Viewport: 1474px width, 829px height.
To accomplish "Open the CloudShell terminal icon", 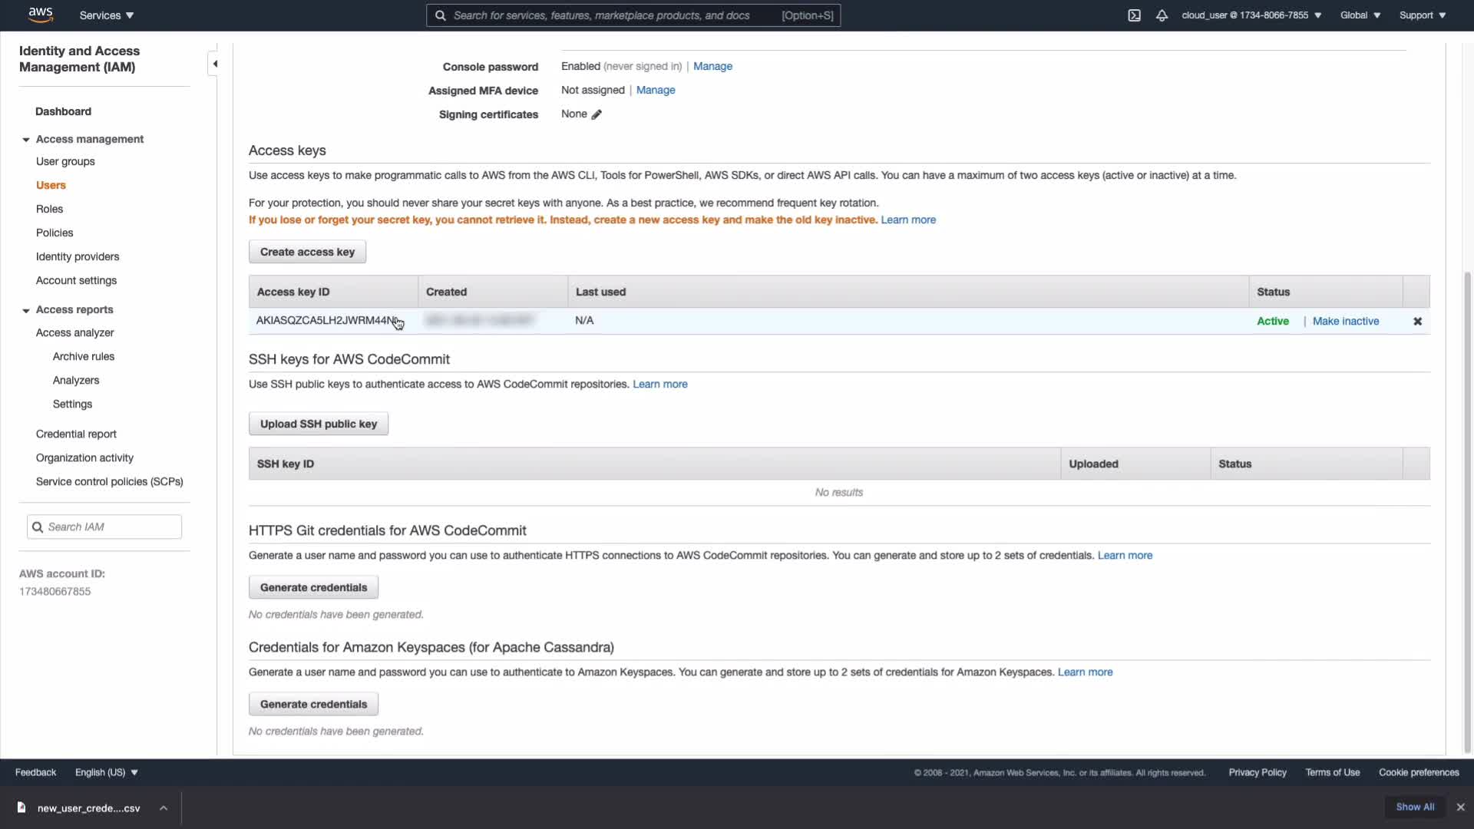I will tap(1134, 15).
